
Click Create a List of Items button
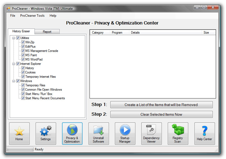point(162,105)
